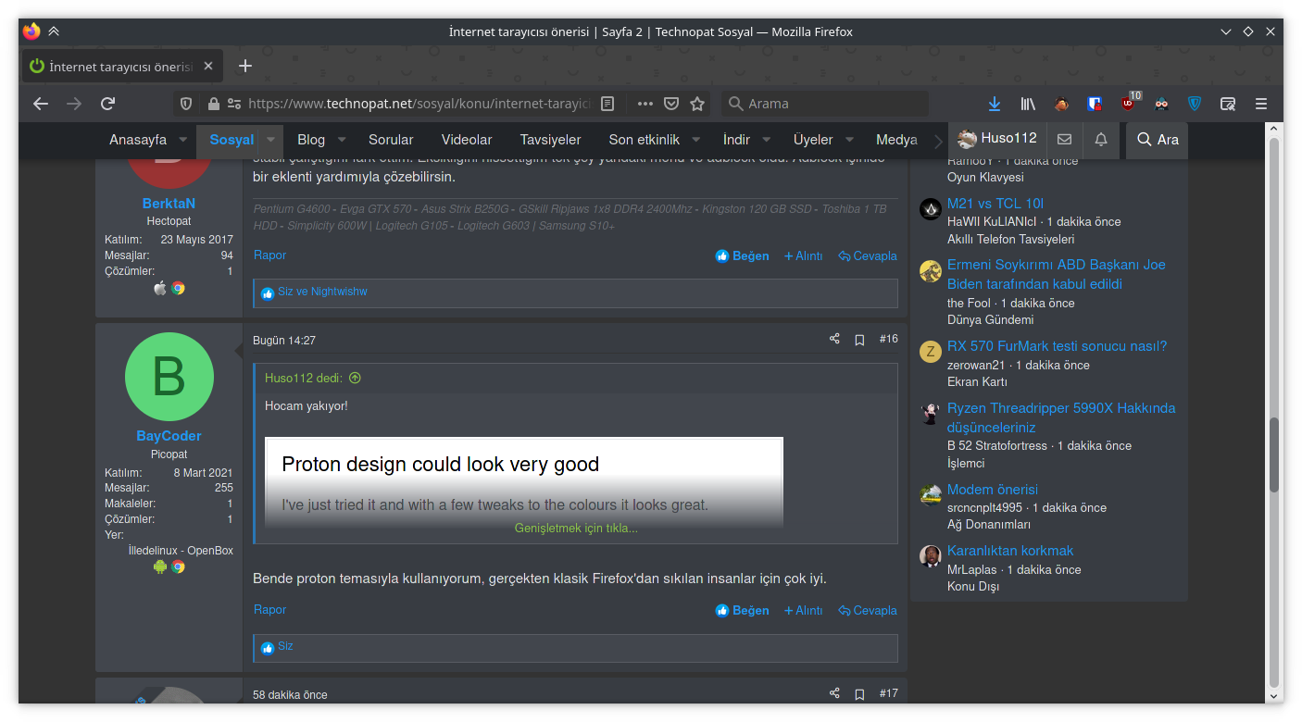Open the Huso112 account menu

pyautogui.click(x=997, y=139)
